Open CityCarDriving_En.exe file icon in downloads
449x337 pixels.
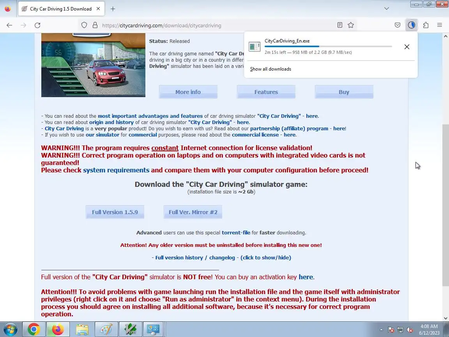254,46
